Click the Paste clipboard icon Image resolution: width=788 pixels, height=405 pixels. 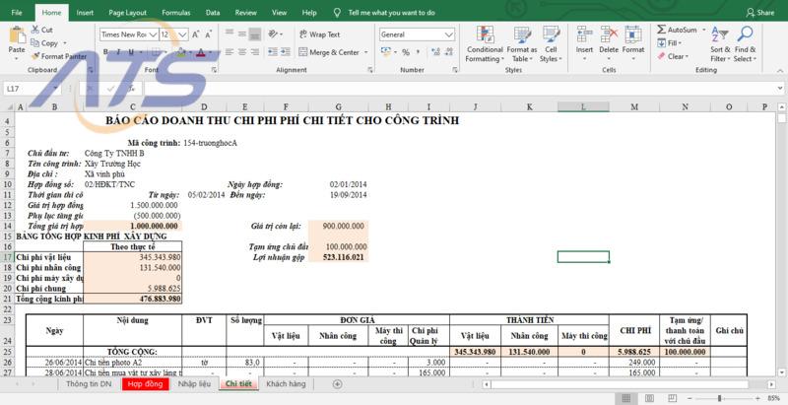(x=17, y=37)
